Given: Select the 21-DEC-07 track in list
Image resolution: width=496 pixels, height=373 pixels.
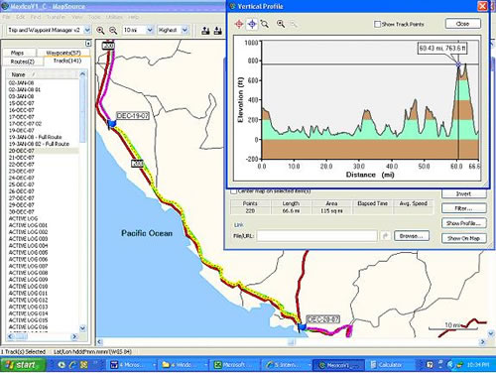Looking at the screenshot, I should tap(22, 158).
